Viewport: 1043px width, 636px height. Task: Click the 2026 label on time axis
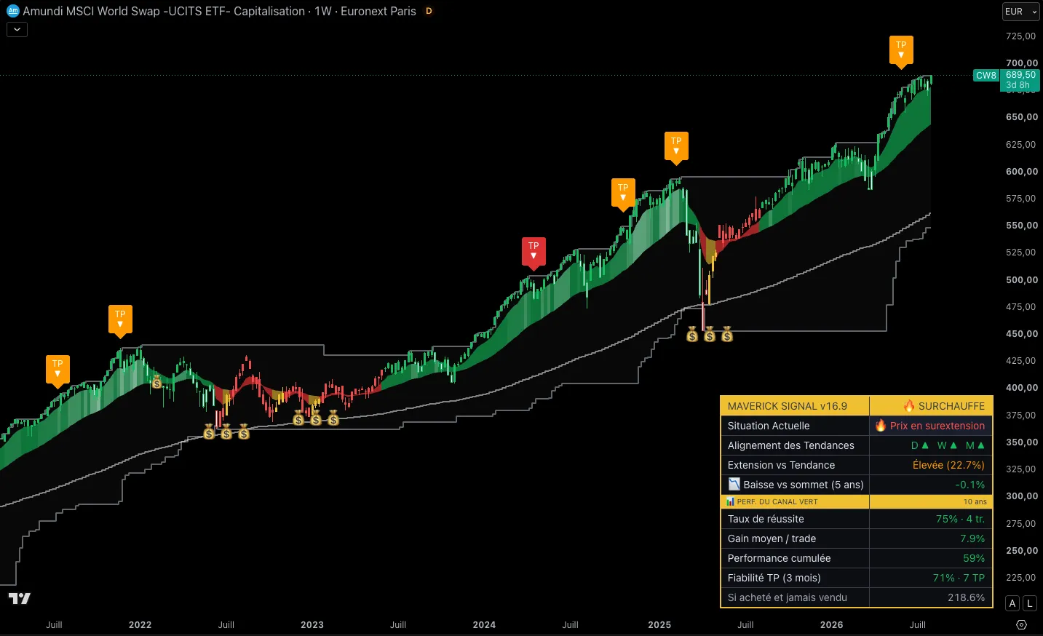831,624
